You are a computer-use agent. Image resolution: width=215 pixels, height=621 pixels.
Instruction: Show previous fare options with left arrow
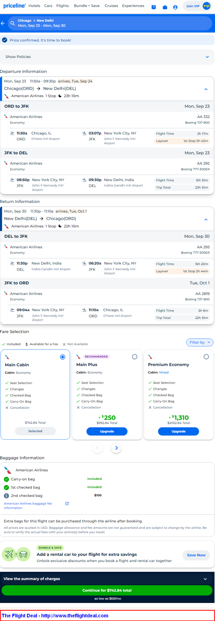(x=98, y=448)
